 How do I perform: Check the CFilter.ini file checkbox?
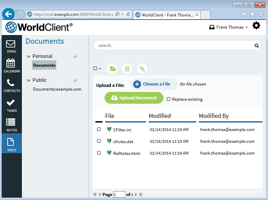99,129
